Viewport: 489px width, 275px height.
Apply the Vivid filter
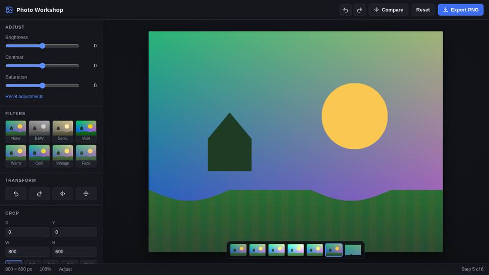pyautogui.click(x=86, y=131)
